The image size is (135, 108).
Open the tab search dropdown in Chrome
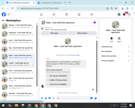point(3,3)
